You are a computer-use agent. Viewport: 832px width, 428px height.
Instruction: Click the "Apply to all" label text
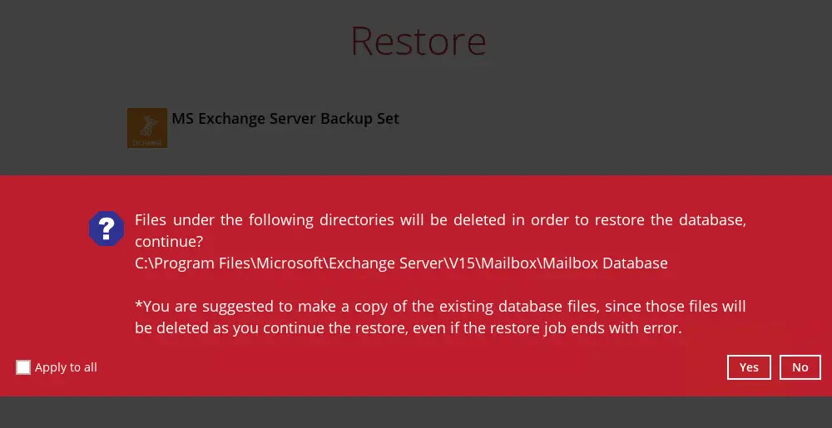click(66, 367)
